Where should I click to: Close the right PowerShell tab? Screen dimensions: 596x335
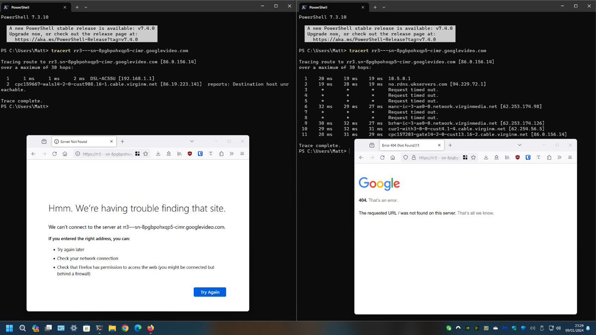[363, 7]
